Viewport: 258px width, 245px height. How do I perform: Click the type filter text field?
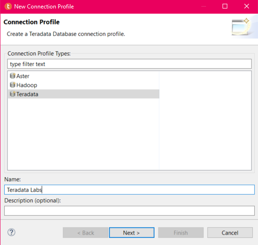pos(129,64)
